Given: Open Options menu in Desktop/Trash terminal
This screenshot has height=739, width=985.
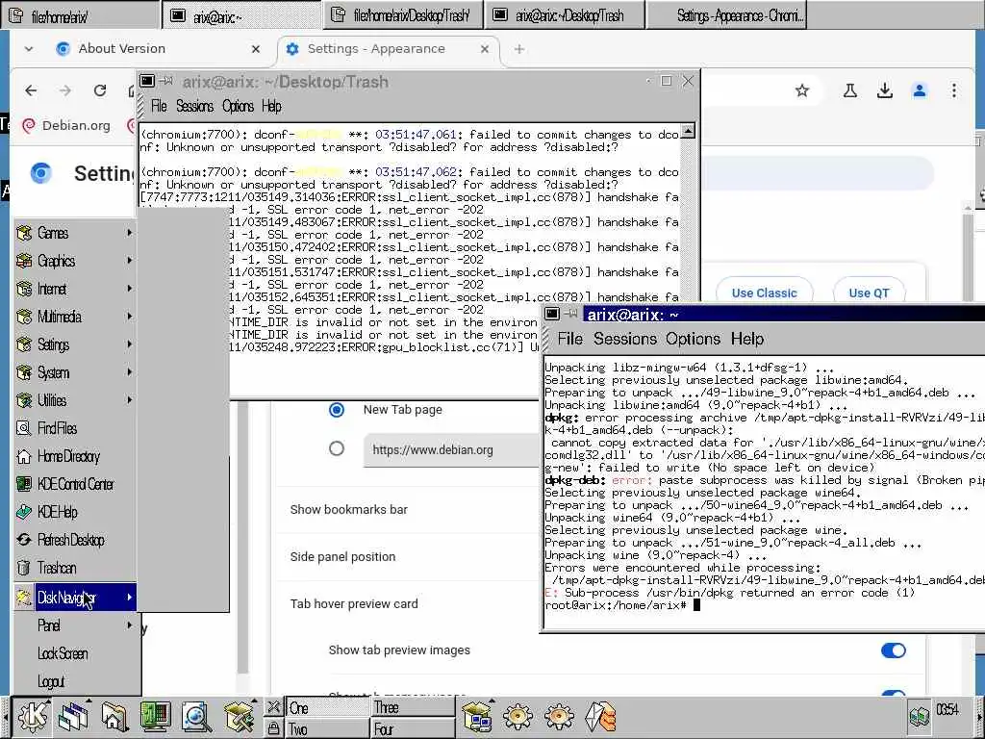Looking at the screenshot, I should pos(239,106).
